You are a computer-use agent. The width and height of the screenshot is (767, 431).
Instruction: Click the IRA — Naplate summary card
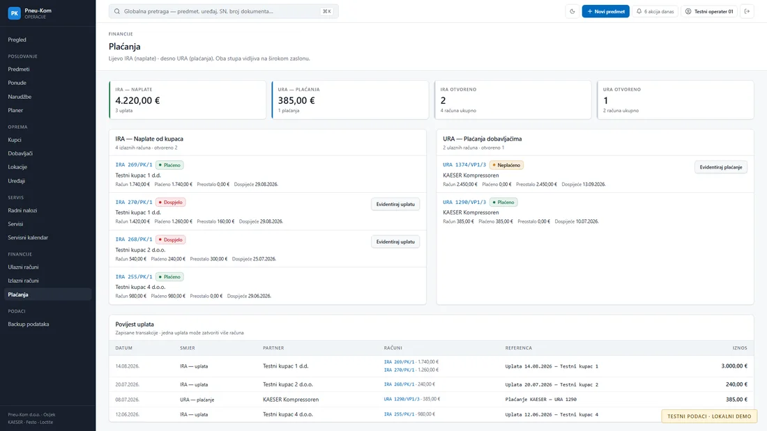[x=188, y=100]
